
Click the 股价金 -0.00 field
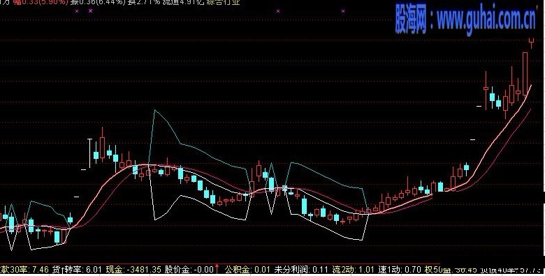click(x=189, y=270)
